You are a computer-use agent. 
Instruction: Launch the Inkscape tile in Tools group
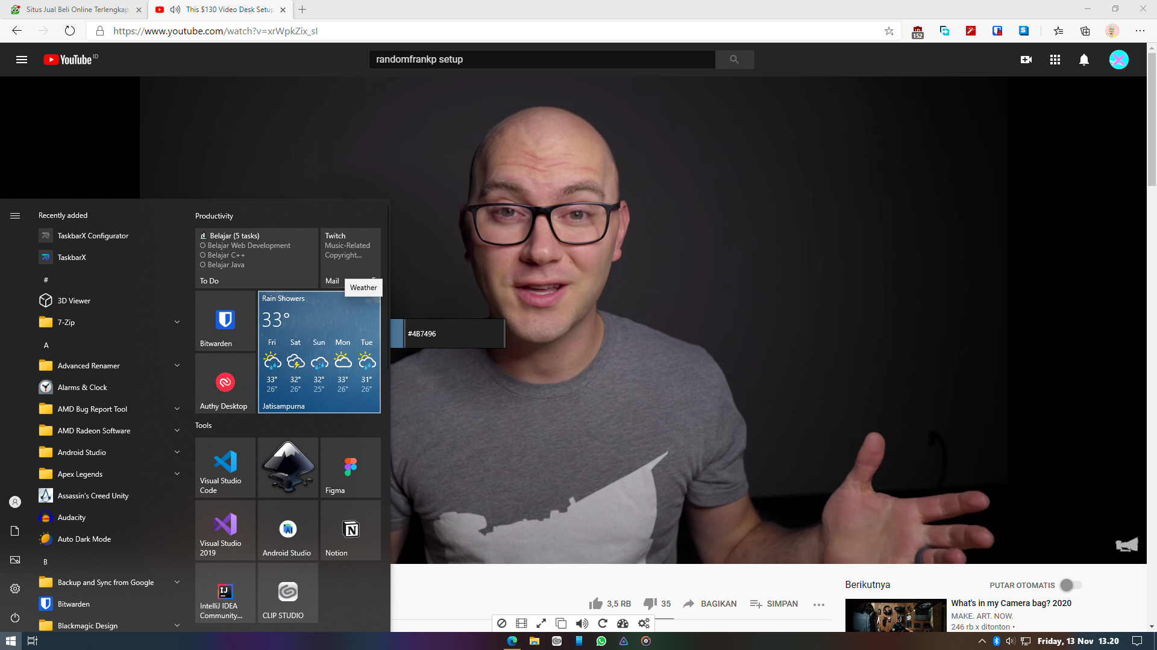coord(288,468)
